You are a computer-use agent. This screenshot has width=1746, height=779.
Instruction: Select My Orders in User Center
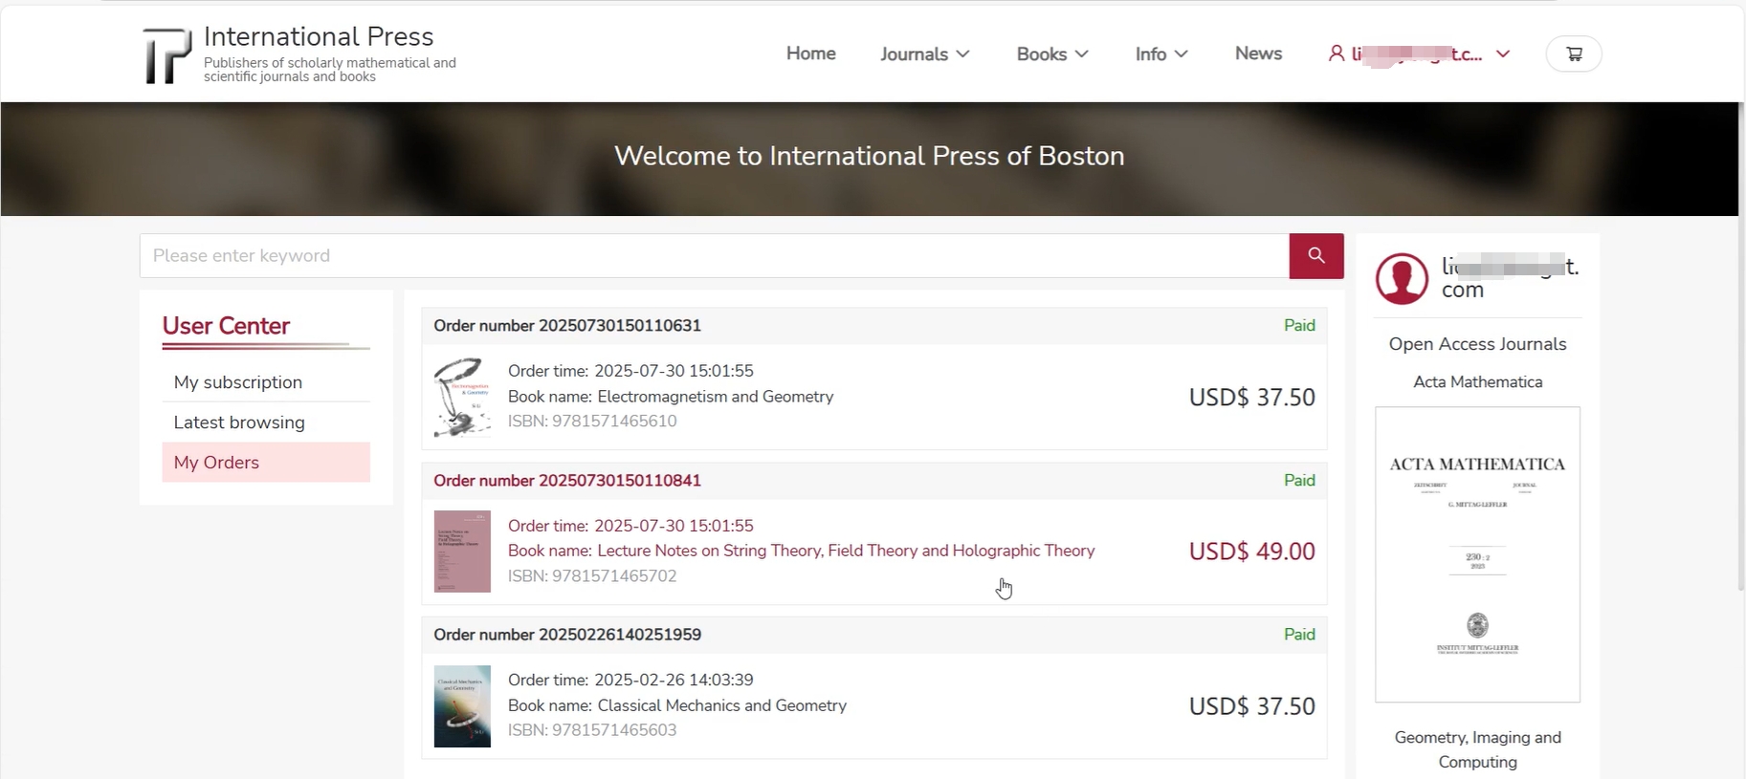tap(266, 463)
